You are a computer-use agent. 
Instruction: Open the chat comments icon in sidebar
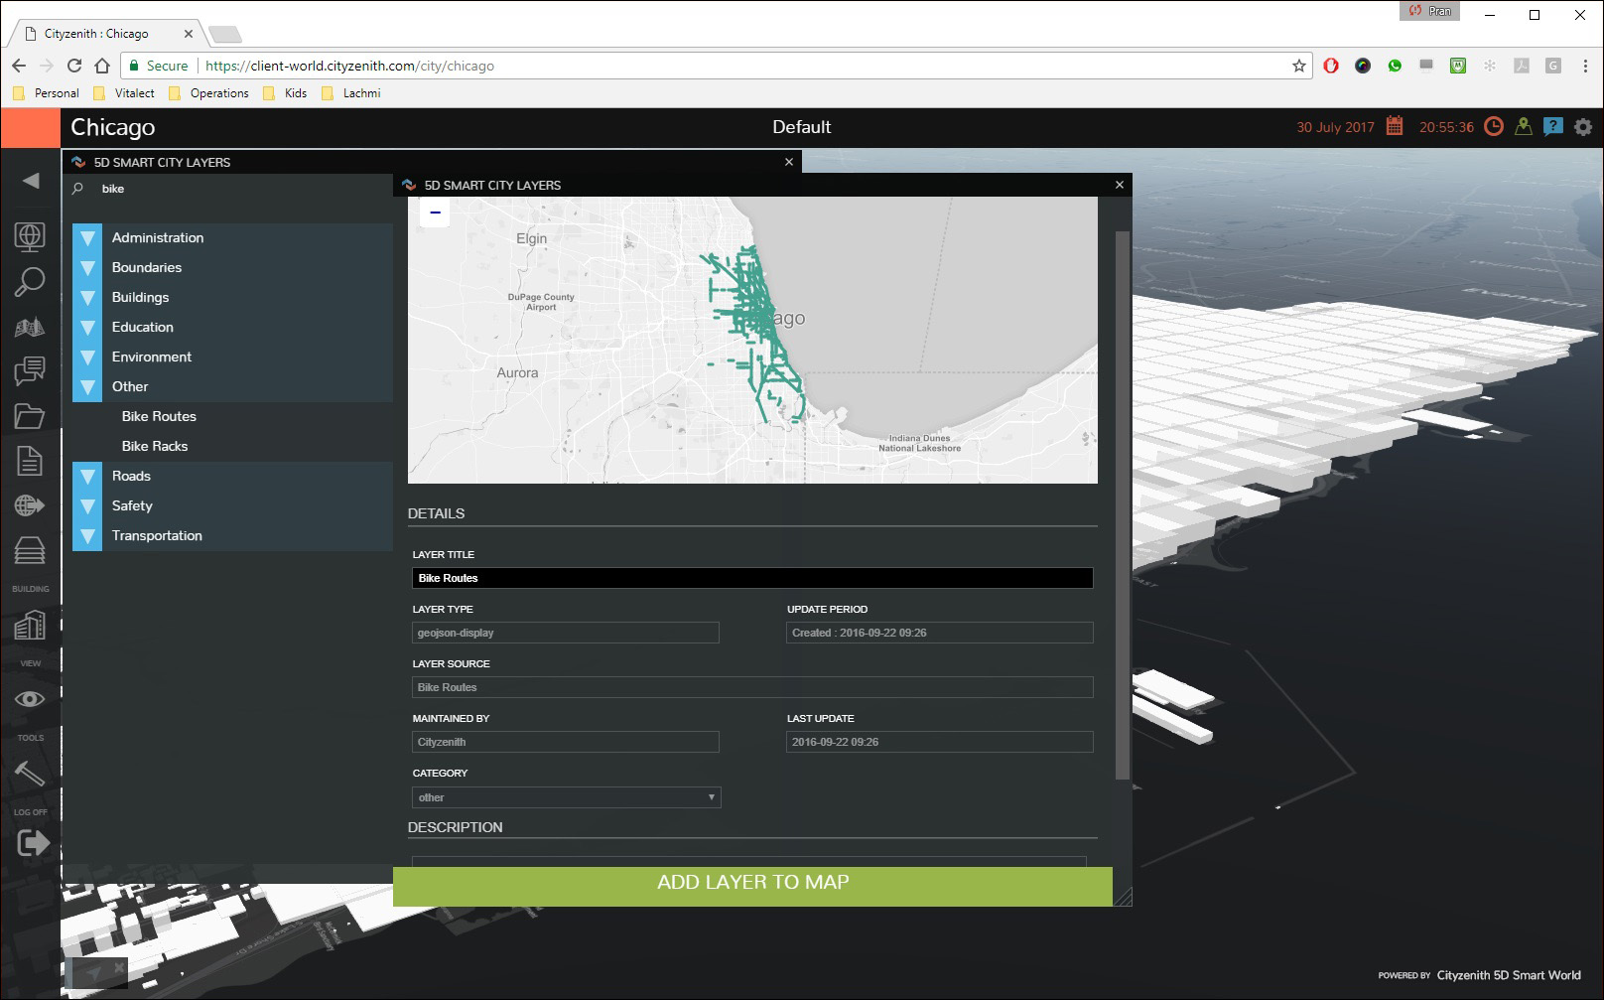pyautogui.click(x=30, y=371)
